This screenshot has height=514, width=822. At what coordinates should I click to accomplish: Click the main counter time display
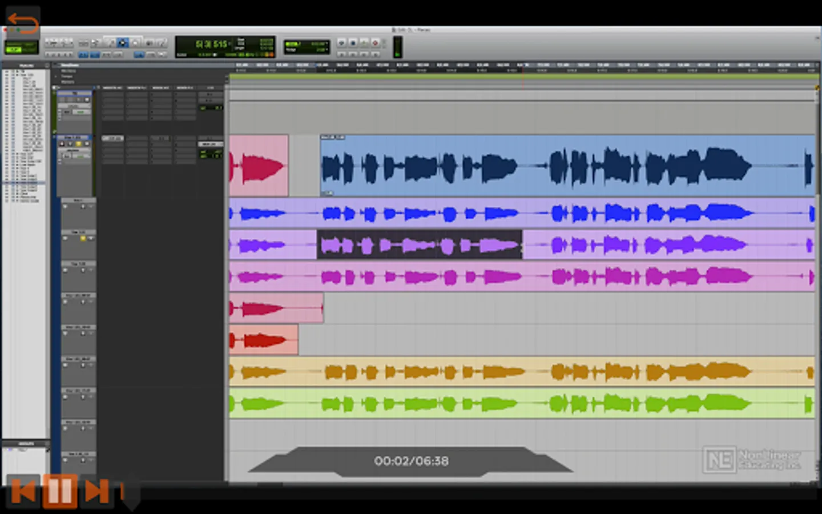[x=212, y=44]
